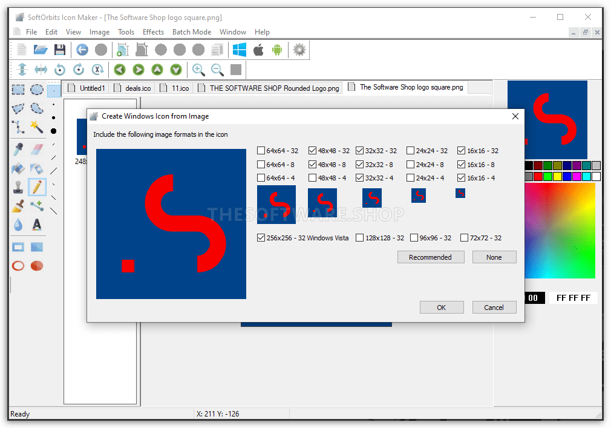
Task: Uncheck the 48x48 - 32 format
Action: click(x=312, y=151)
